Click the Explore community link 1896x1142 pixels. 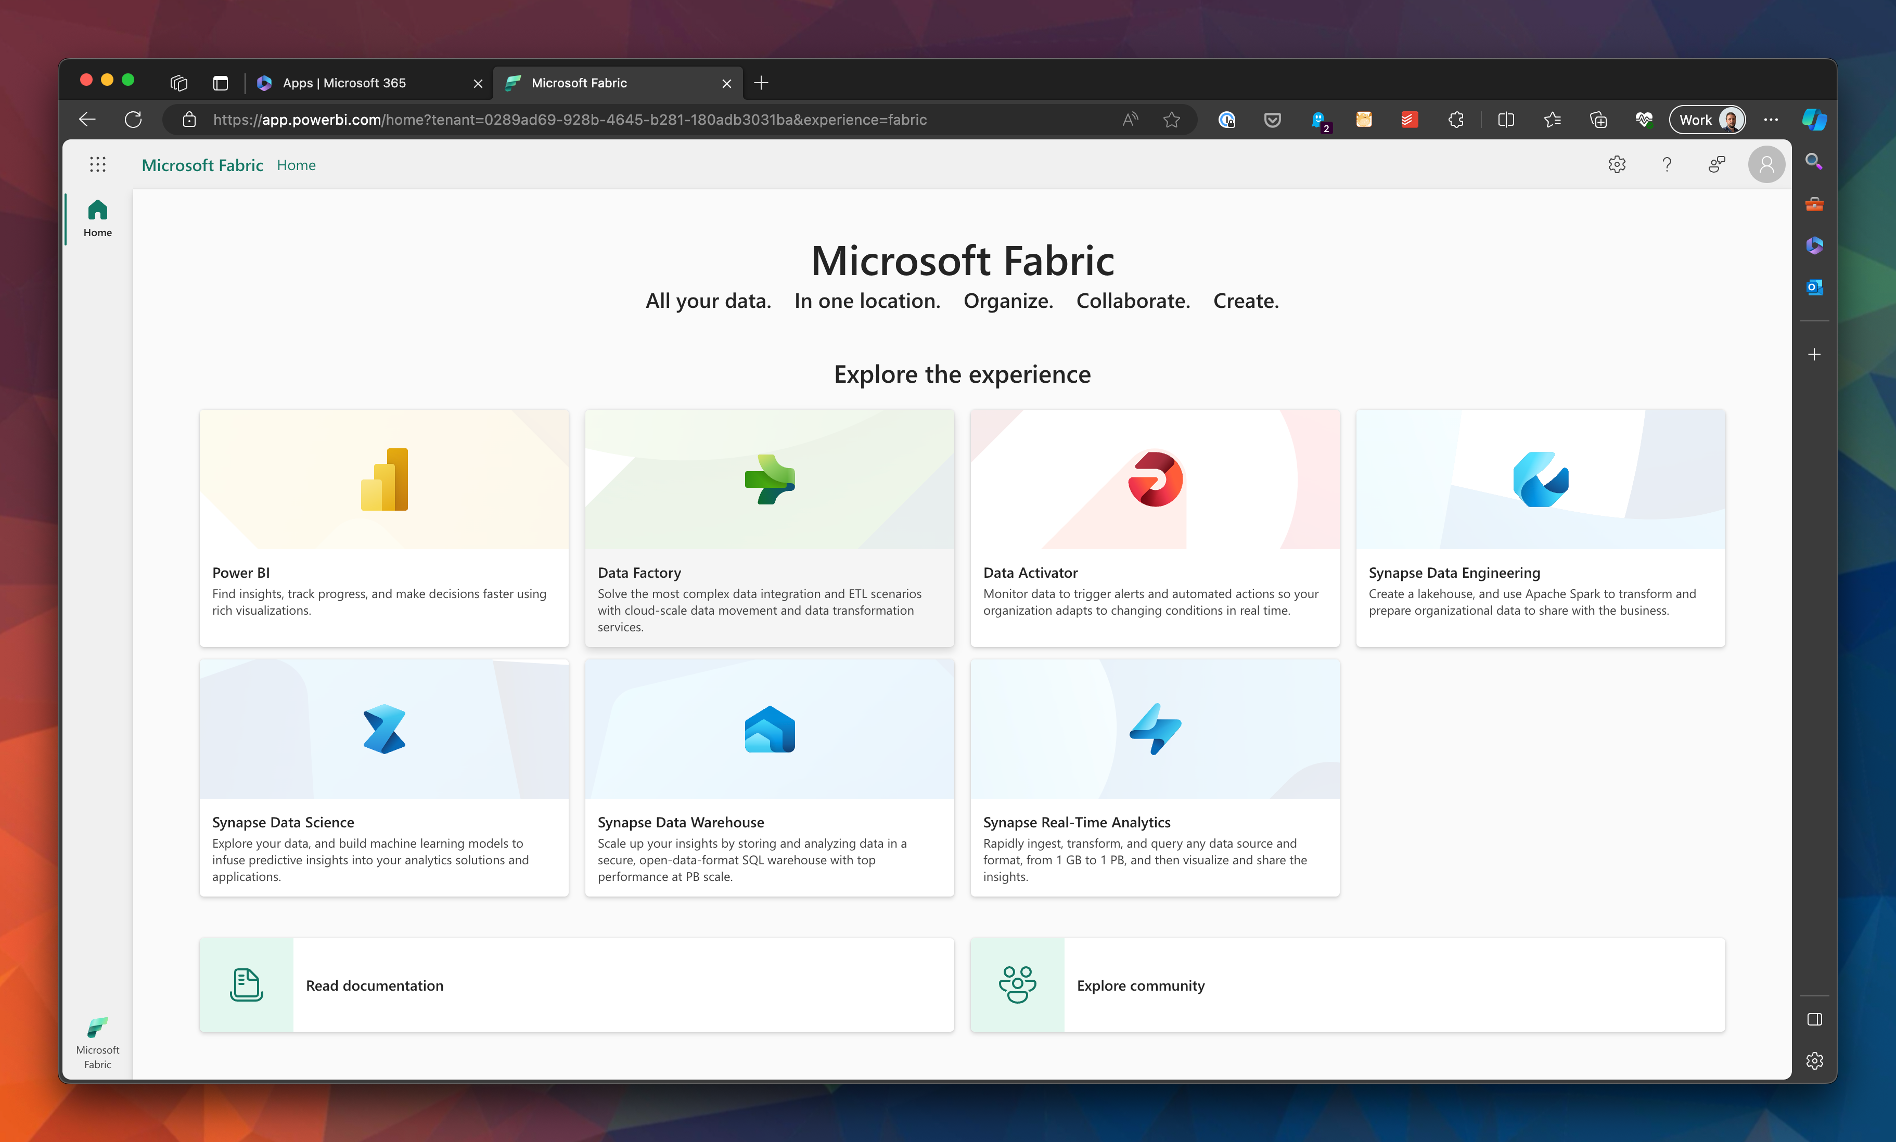point(1141,985)
